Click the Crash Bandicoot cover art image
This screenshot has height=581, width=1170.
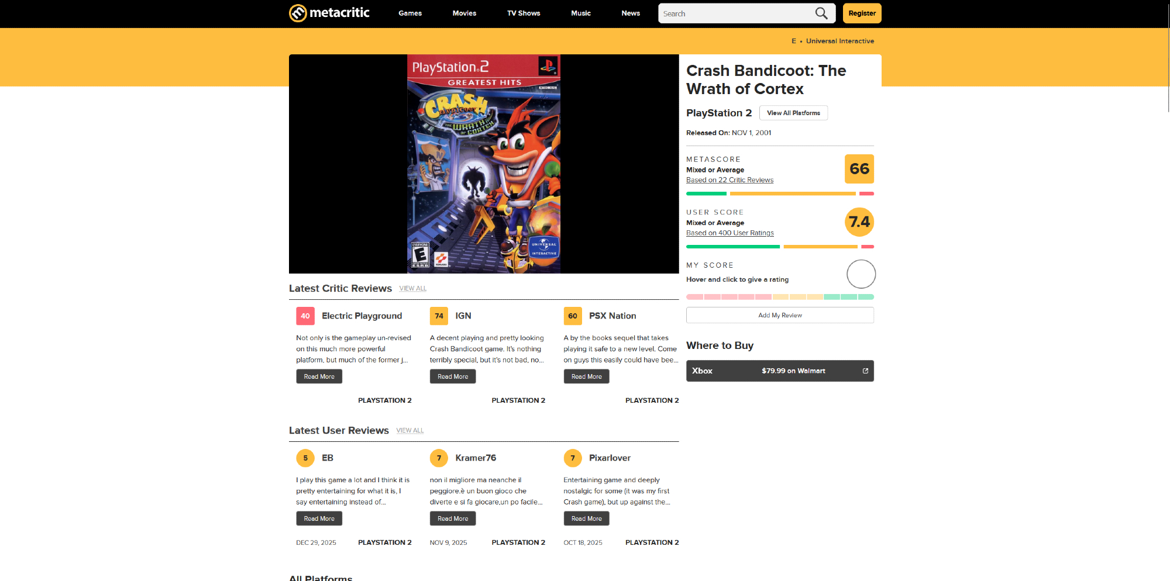[483, 164]
